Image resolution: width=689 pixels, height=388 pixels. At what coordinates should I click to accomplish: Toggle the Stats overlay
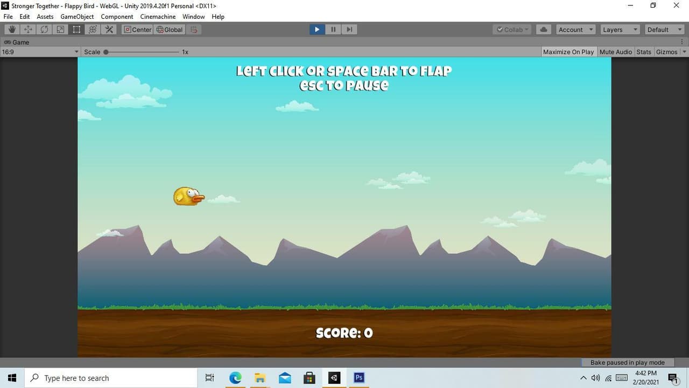644,52
